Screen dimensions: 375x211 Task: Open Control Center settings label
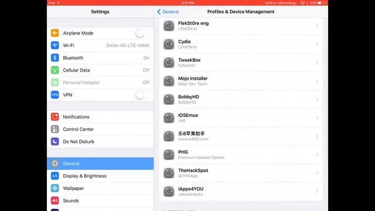[78, 129]
